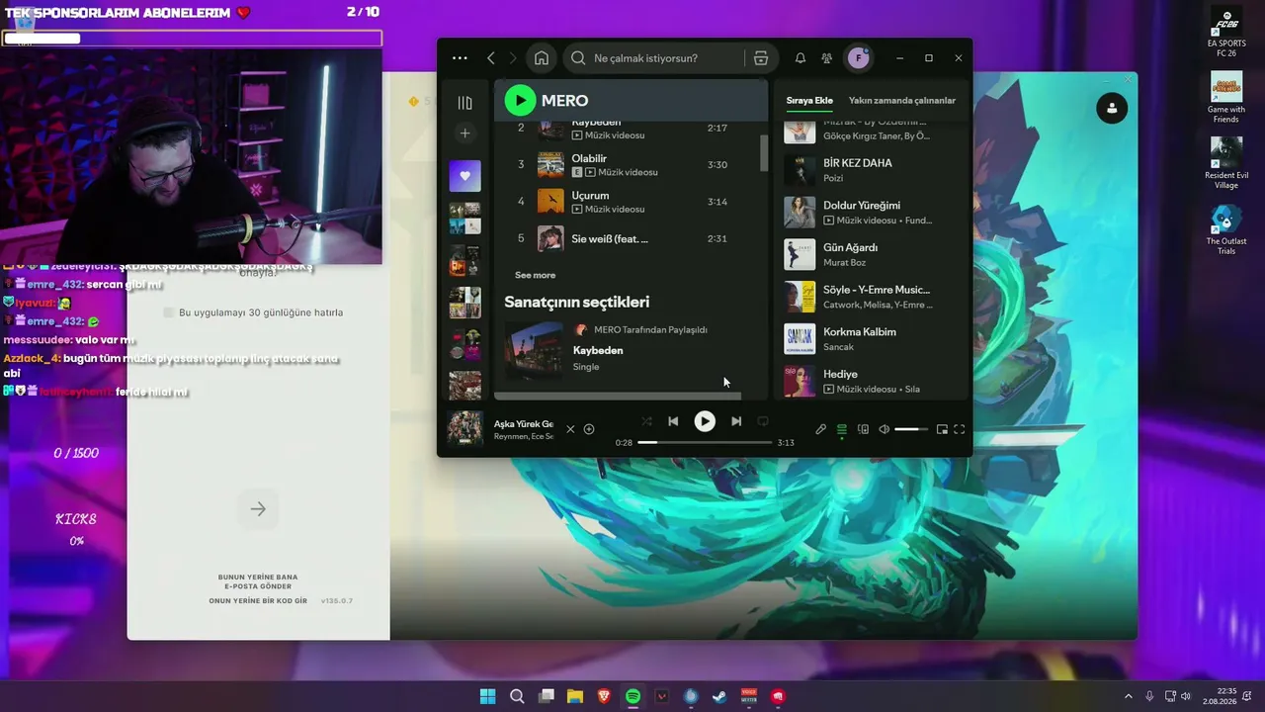1265x712 pixels.
Task: Switch to Yakın zamanda çalınanlar tab
Action: [902, 101]
